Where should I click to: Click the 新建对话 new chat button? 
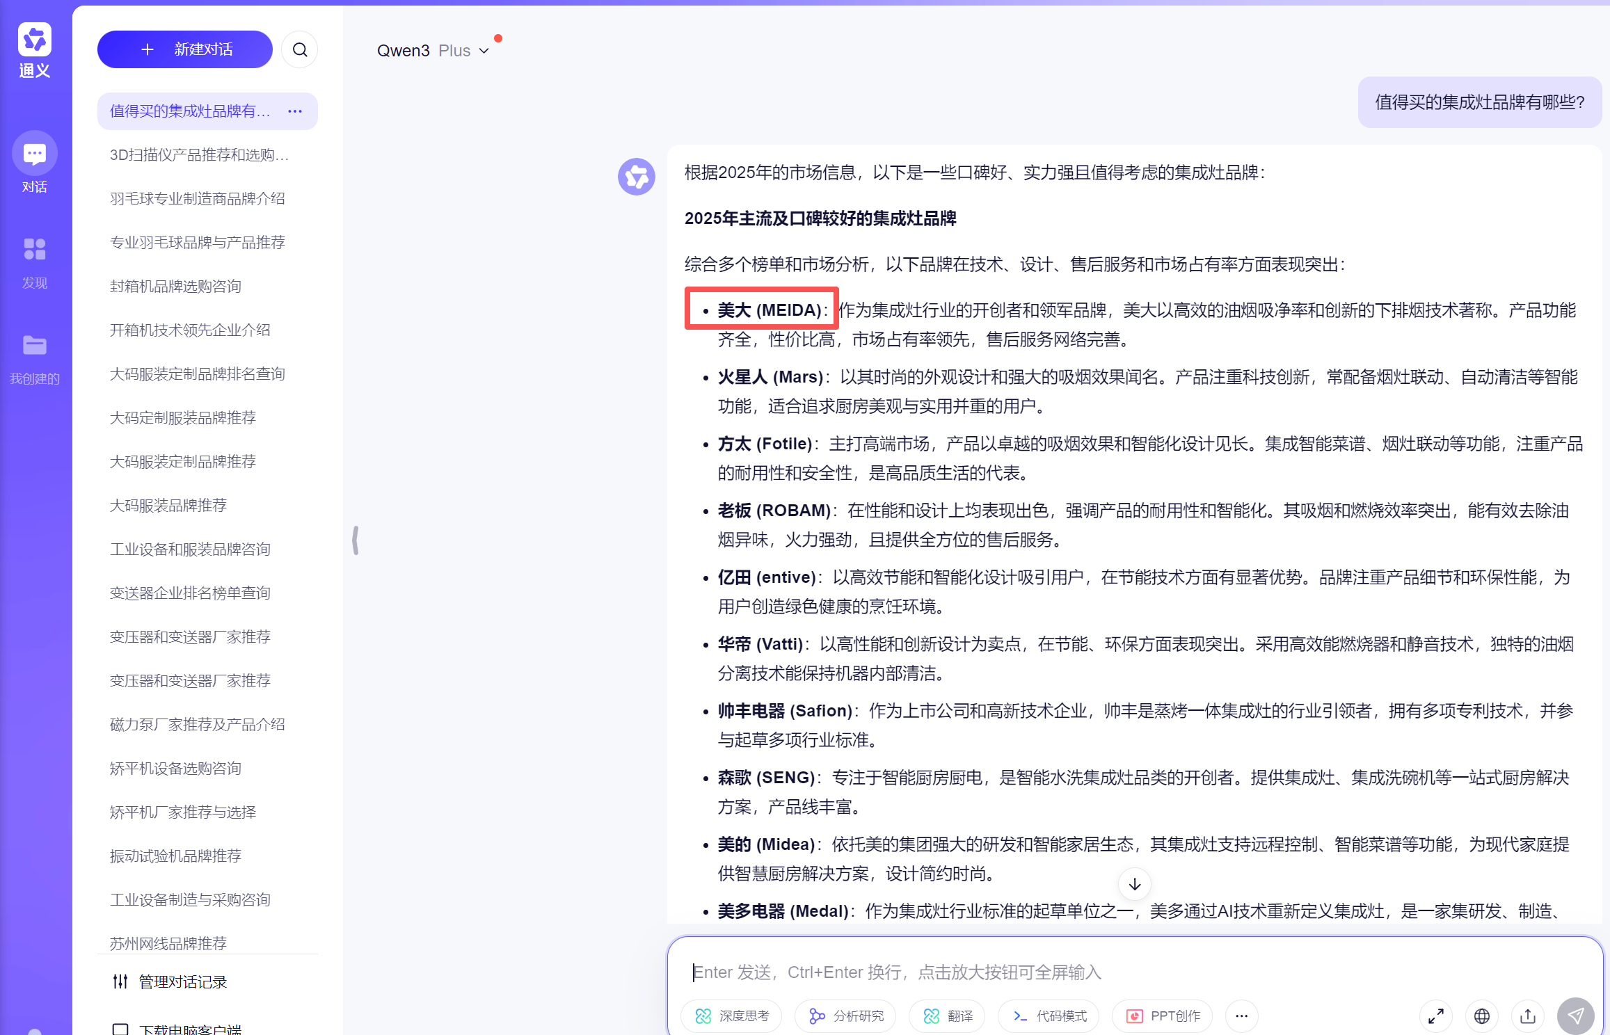185,49
